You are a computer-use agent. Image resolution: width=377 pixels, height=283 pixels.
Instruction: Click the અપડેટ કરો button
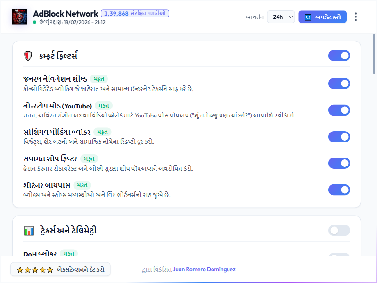322,17
